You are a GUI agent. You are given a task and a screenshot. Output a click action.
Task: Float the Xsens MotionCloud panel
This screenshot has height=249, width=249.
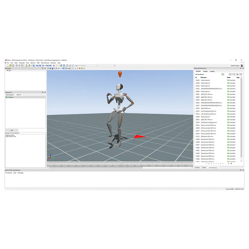[x=240, y=68]
